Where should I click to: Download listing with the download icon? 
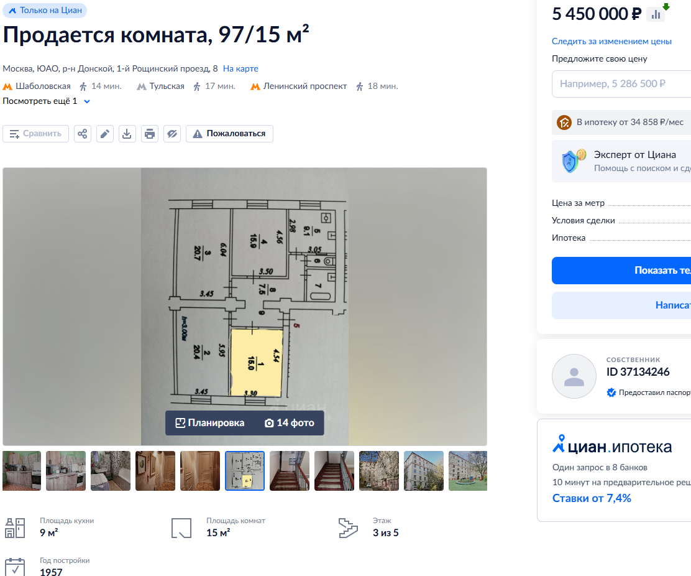[127, 134]
